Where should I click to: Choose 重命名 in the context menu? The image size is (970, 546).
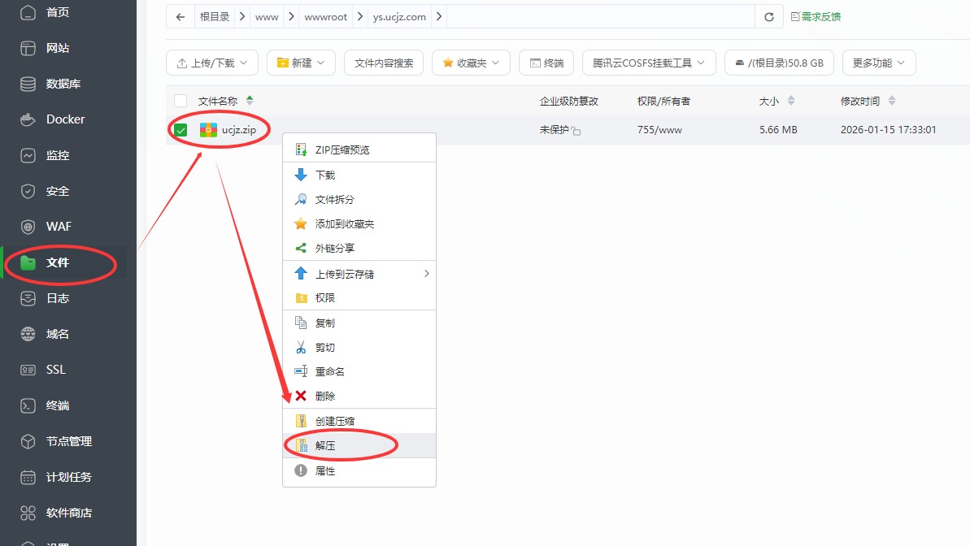(x=330, y=371)
